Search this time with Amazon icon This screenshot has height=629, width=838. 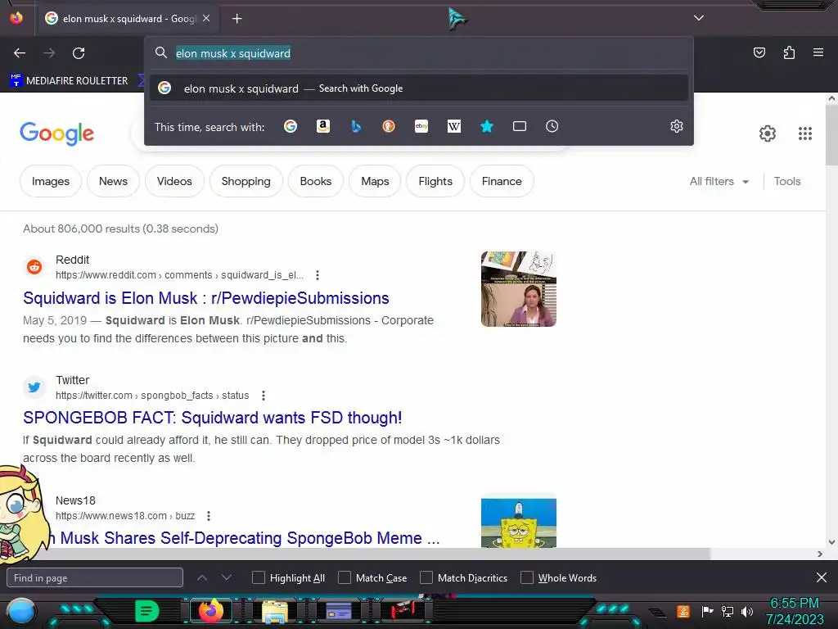click(x=322, y=126)
